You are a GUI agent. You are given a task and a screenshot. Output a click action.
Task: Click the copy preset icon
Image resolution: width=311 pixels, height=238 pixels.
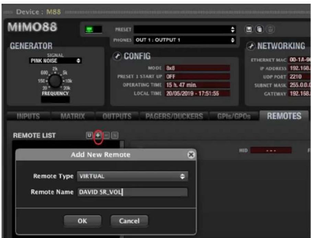click(x=259, y=30)
